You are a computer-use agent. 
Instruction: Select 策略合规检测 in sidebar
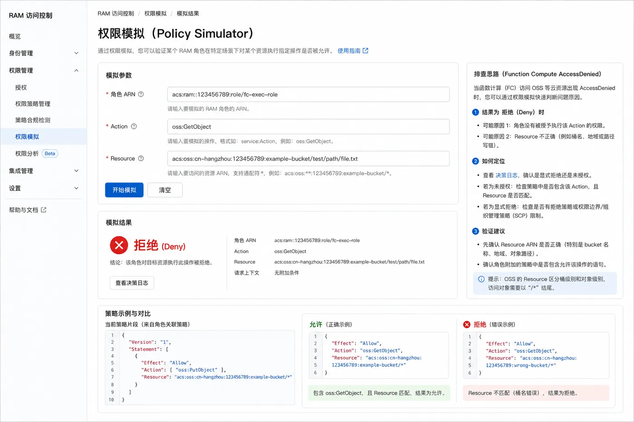(x=33, y=120)
